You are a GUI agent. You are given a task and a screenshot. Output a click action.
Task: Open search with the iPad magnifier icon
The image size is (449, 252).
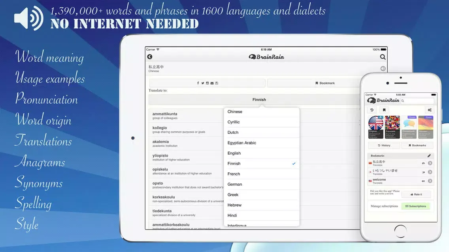coord(383,57)
